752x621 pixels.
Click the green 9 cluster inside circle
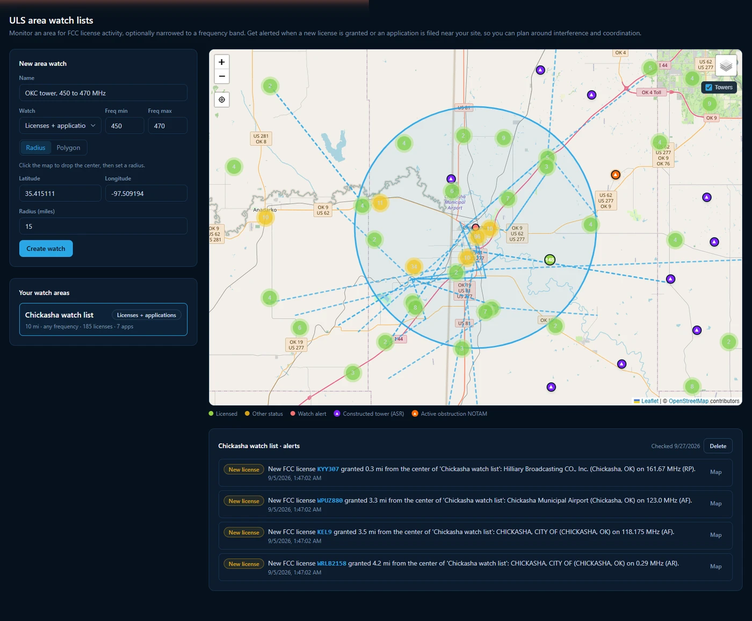(x=503, y=138)
